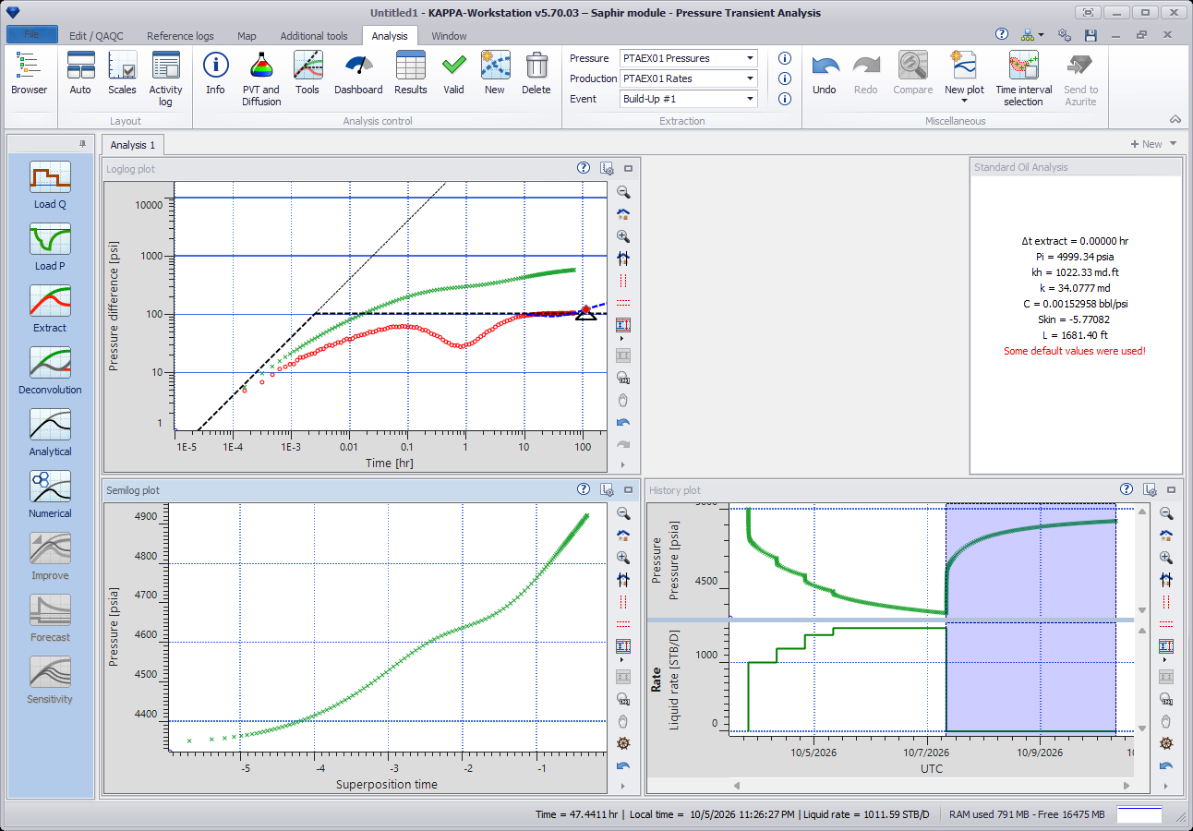Show the Results table
The height and width of the screenshot is (831, 1193).
[x=410, y=74]
